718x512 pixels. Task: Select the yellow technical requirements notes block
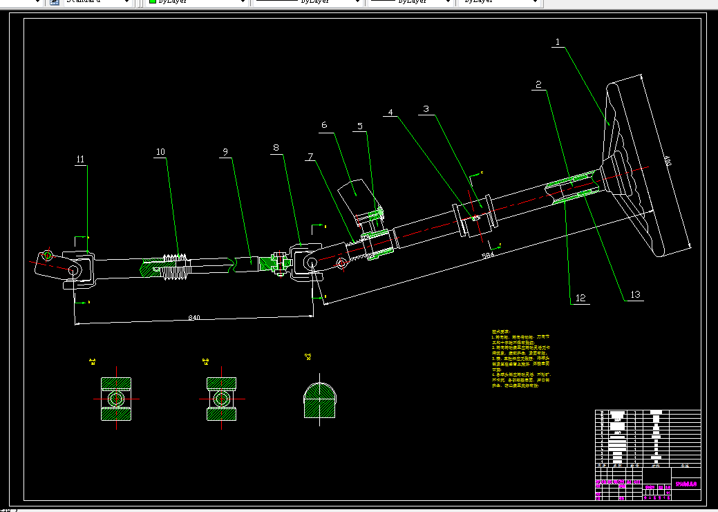click(x=521, y=359)
